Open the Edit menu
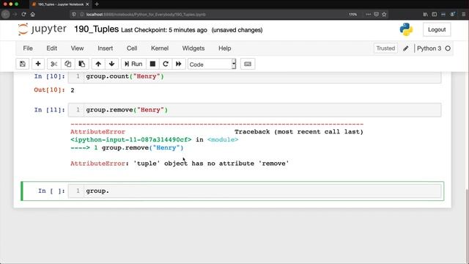Viewport: 469px width, 264px height. (x=51, y=48)
